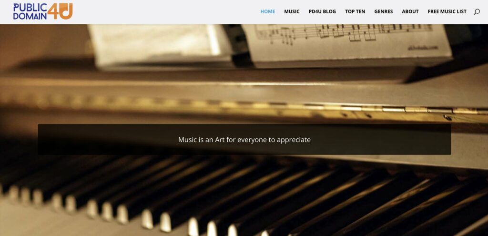The width and height of the screenshot is (488, 236).
Task: Open the About page
Action: (x=410, y=11)
